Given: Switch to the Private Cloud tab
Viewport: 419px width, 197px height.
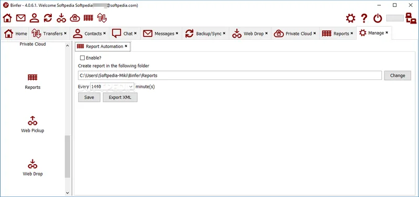Looking at the screenshot, I should pos(295,33).
